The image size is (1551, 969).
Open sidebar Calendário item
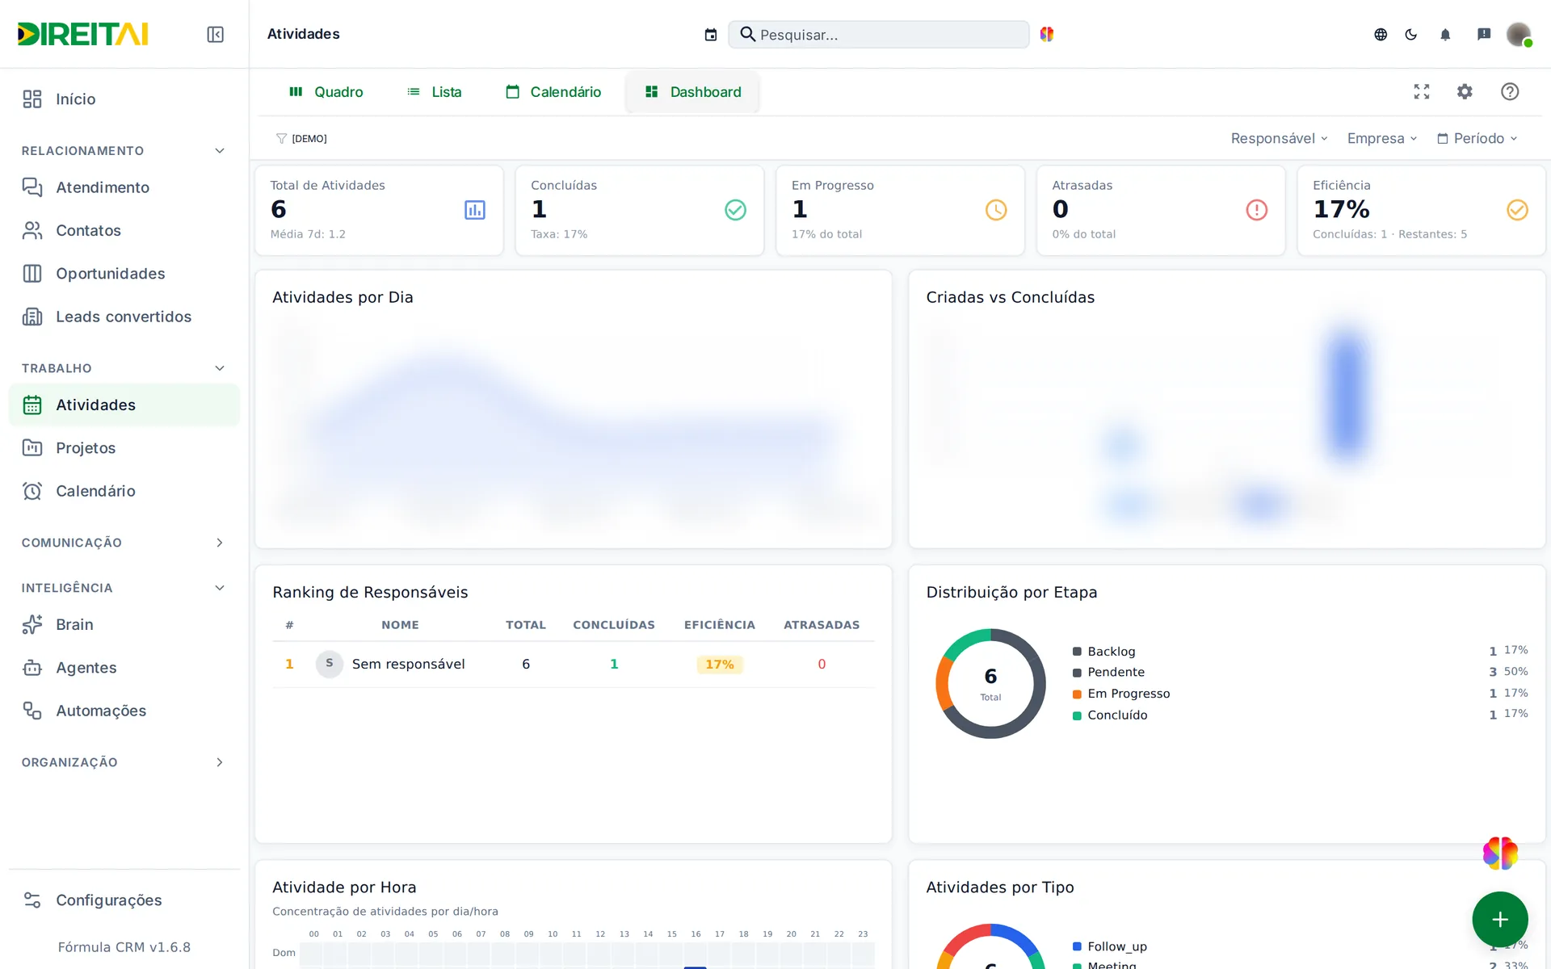coord(124,491)
